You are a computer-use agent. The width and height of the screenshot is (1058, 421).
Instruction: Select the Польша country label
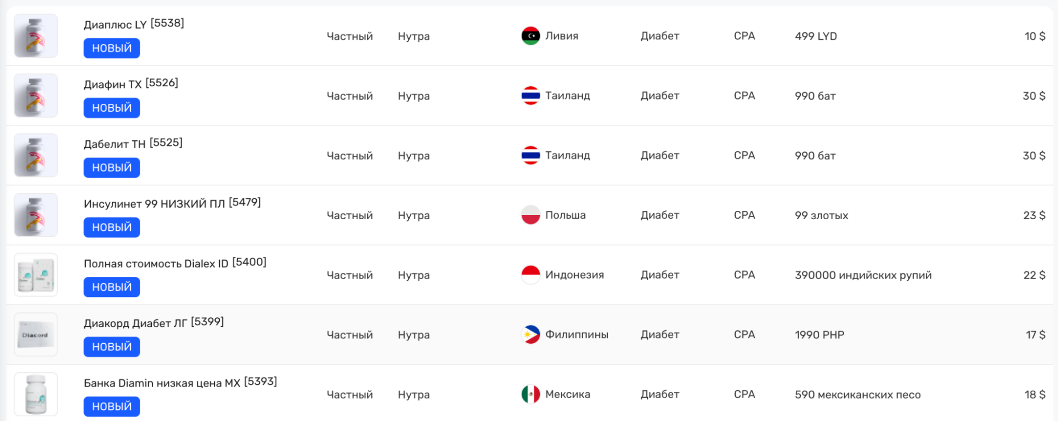[x=565, y=215]
